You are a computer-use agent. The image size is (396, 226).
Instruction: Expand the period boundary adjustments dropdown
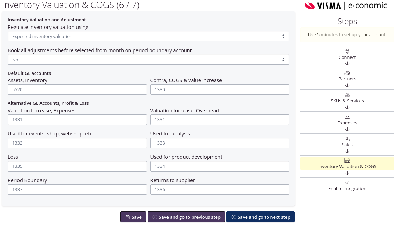(x=148, y=60)
